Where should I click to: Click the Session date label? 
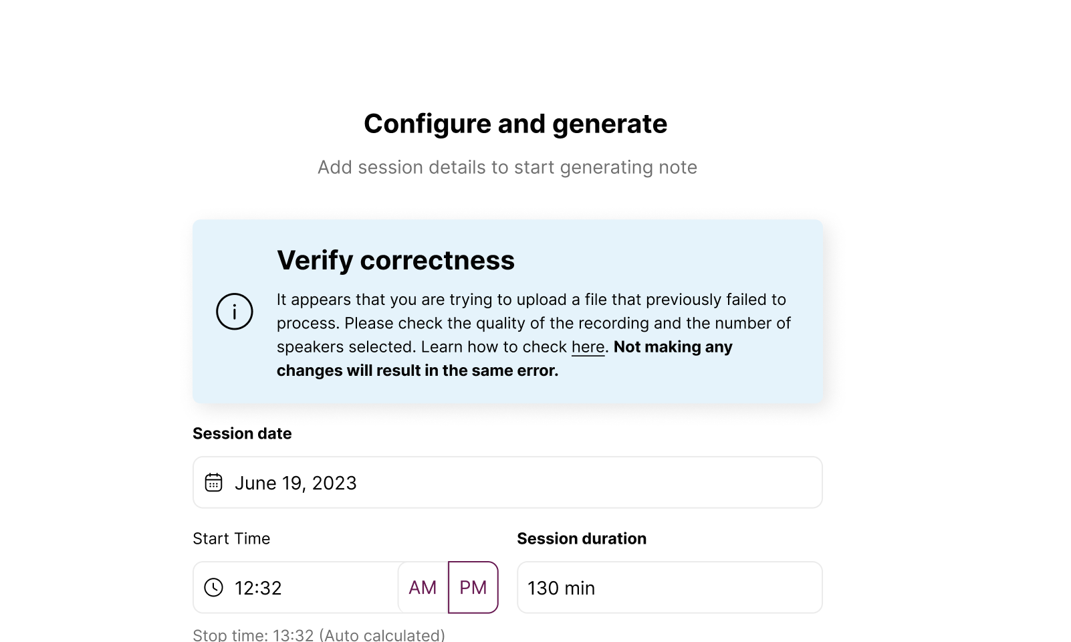[242, 433]
